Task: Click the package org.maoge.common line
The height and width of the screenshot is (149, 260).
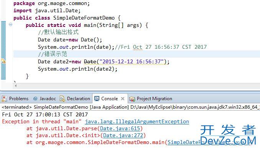Action: [51, 3]
